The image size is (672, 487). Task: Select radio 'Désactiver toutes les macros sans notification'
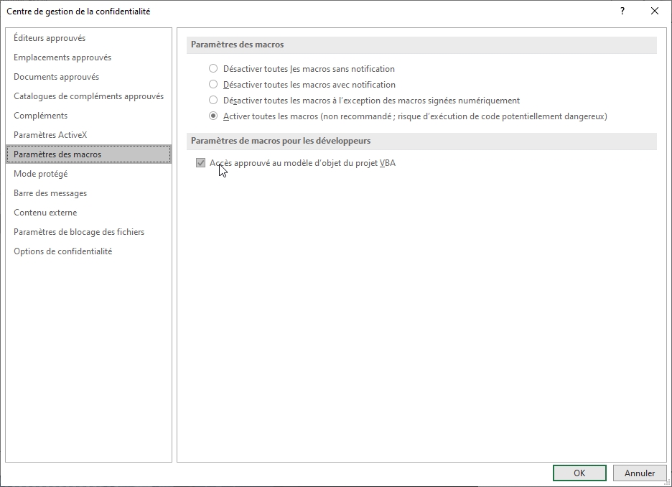click(213, 68)
